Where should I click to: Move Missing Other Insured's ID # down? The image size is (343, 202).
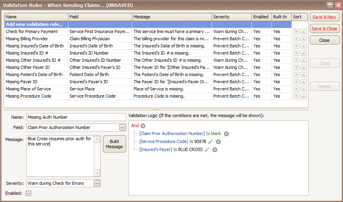296,60
